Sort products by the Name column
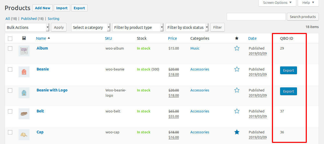The image size is (324, 144). point(41,38)
